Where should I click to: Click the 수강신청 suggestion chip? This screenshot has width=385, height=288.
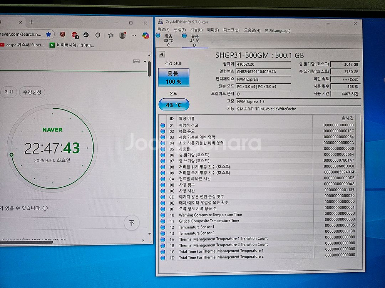32,92
